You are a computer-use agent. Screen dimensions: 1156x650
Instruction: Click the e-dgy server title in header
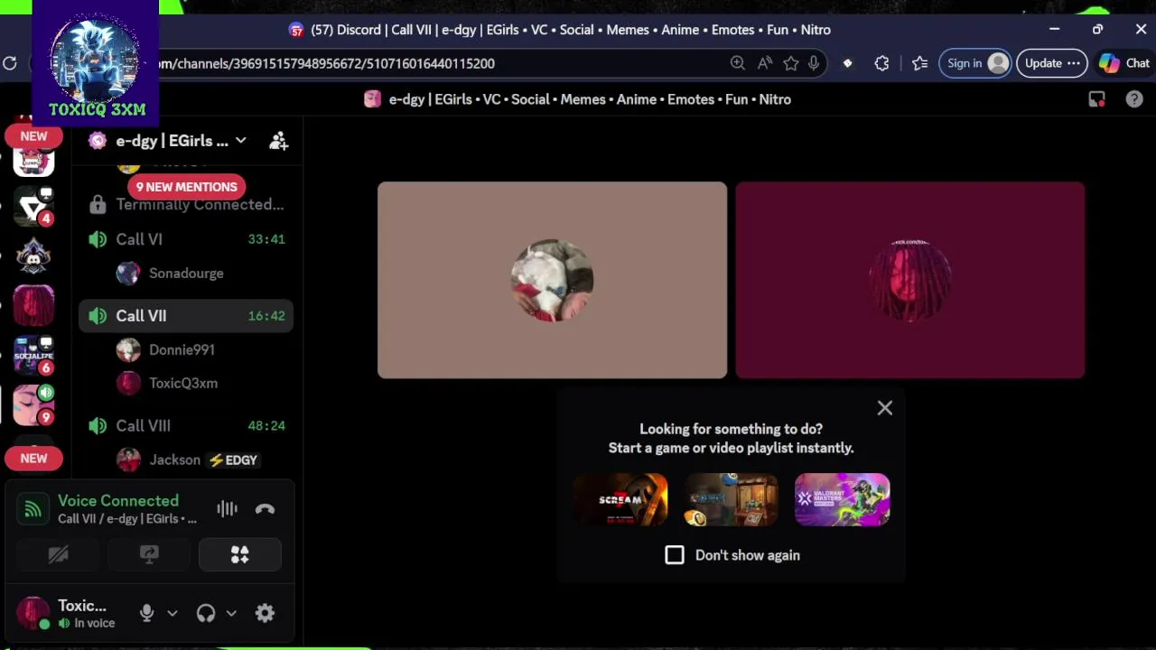590,99
